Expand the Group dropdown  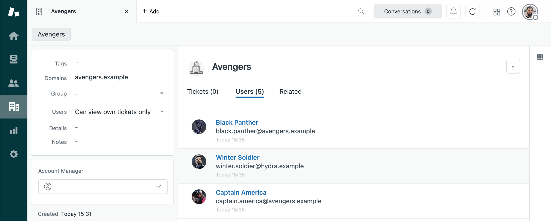pos(162,93)
